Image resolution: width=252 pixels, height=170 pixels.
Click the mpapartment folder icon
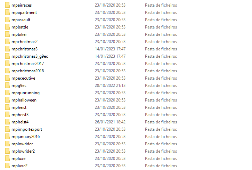(7, 13)
